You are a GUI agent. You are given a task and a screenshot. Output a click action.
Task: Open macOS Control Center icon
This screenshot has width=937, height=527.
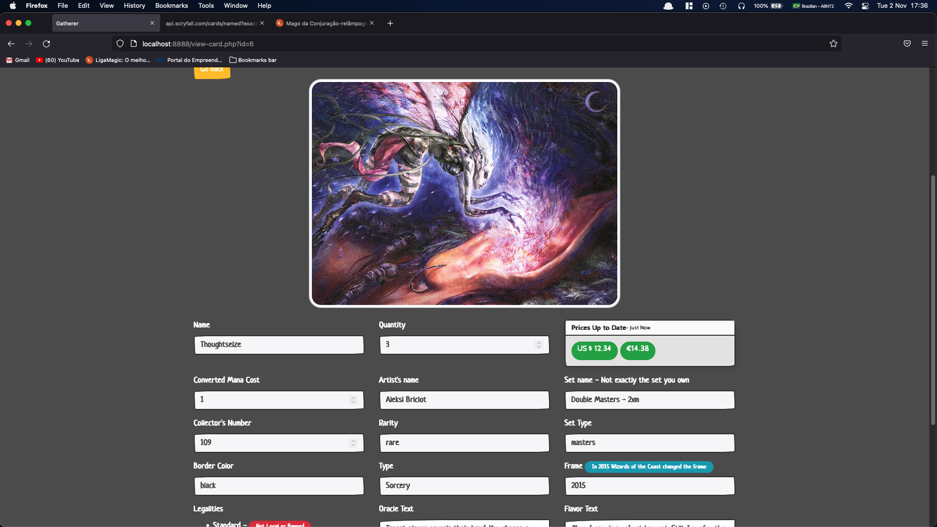865,6
